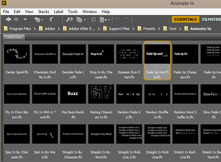The height and width of the screenshot is (162, 221).
Task: Select Random Fade Up.ffx thumbnail
Action: coord(129,94)
